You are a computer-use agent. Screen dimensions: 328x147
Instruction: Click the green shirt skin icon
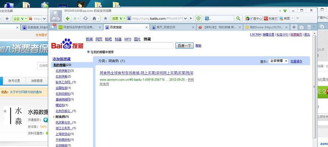[285, 11]
